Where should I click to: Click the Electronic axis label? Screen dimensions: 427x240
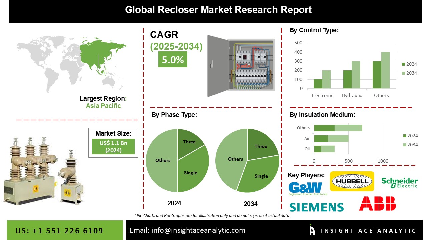click(322, 95)
